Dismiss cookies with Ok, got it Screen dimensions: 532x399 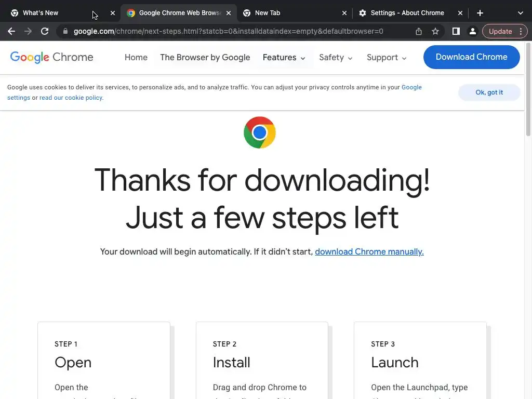(x=489, y=92)
